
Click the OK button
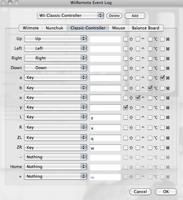coord(166,192)
